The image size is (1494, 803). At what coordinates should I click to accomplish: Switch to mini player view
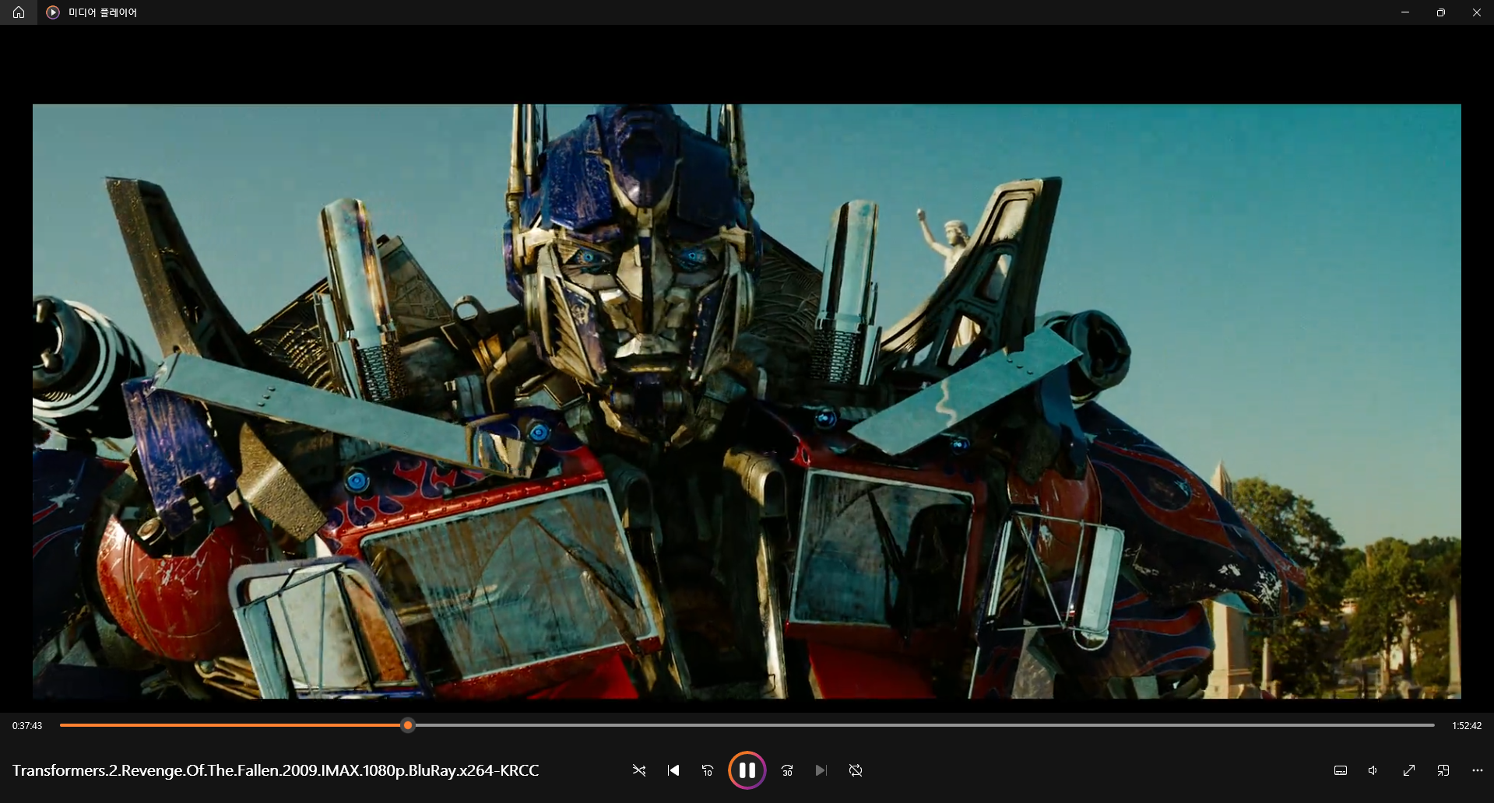coord(1443,770)
